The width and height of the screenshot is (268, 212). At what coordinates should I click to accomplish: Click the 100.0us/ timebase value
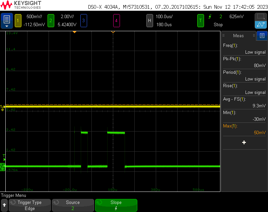click(164, 16)
